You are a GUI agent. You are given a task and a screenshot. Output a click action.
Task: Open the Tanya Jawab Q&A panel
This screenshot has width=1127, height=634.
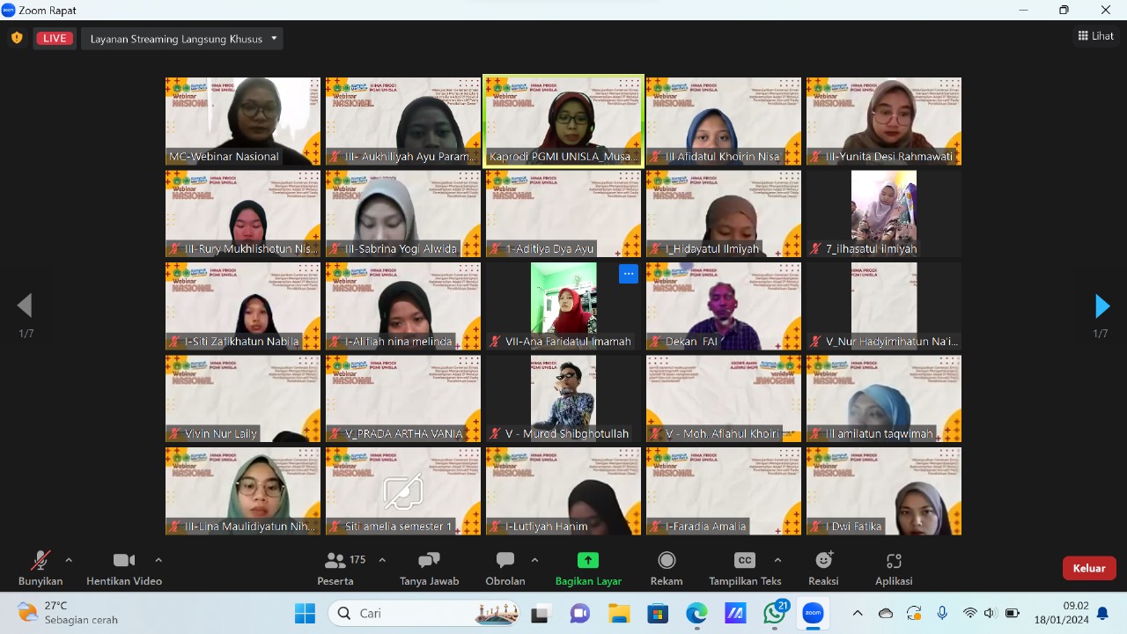[429, 568]
